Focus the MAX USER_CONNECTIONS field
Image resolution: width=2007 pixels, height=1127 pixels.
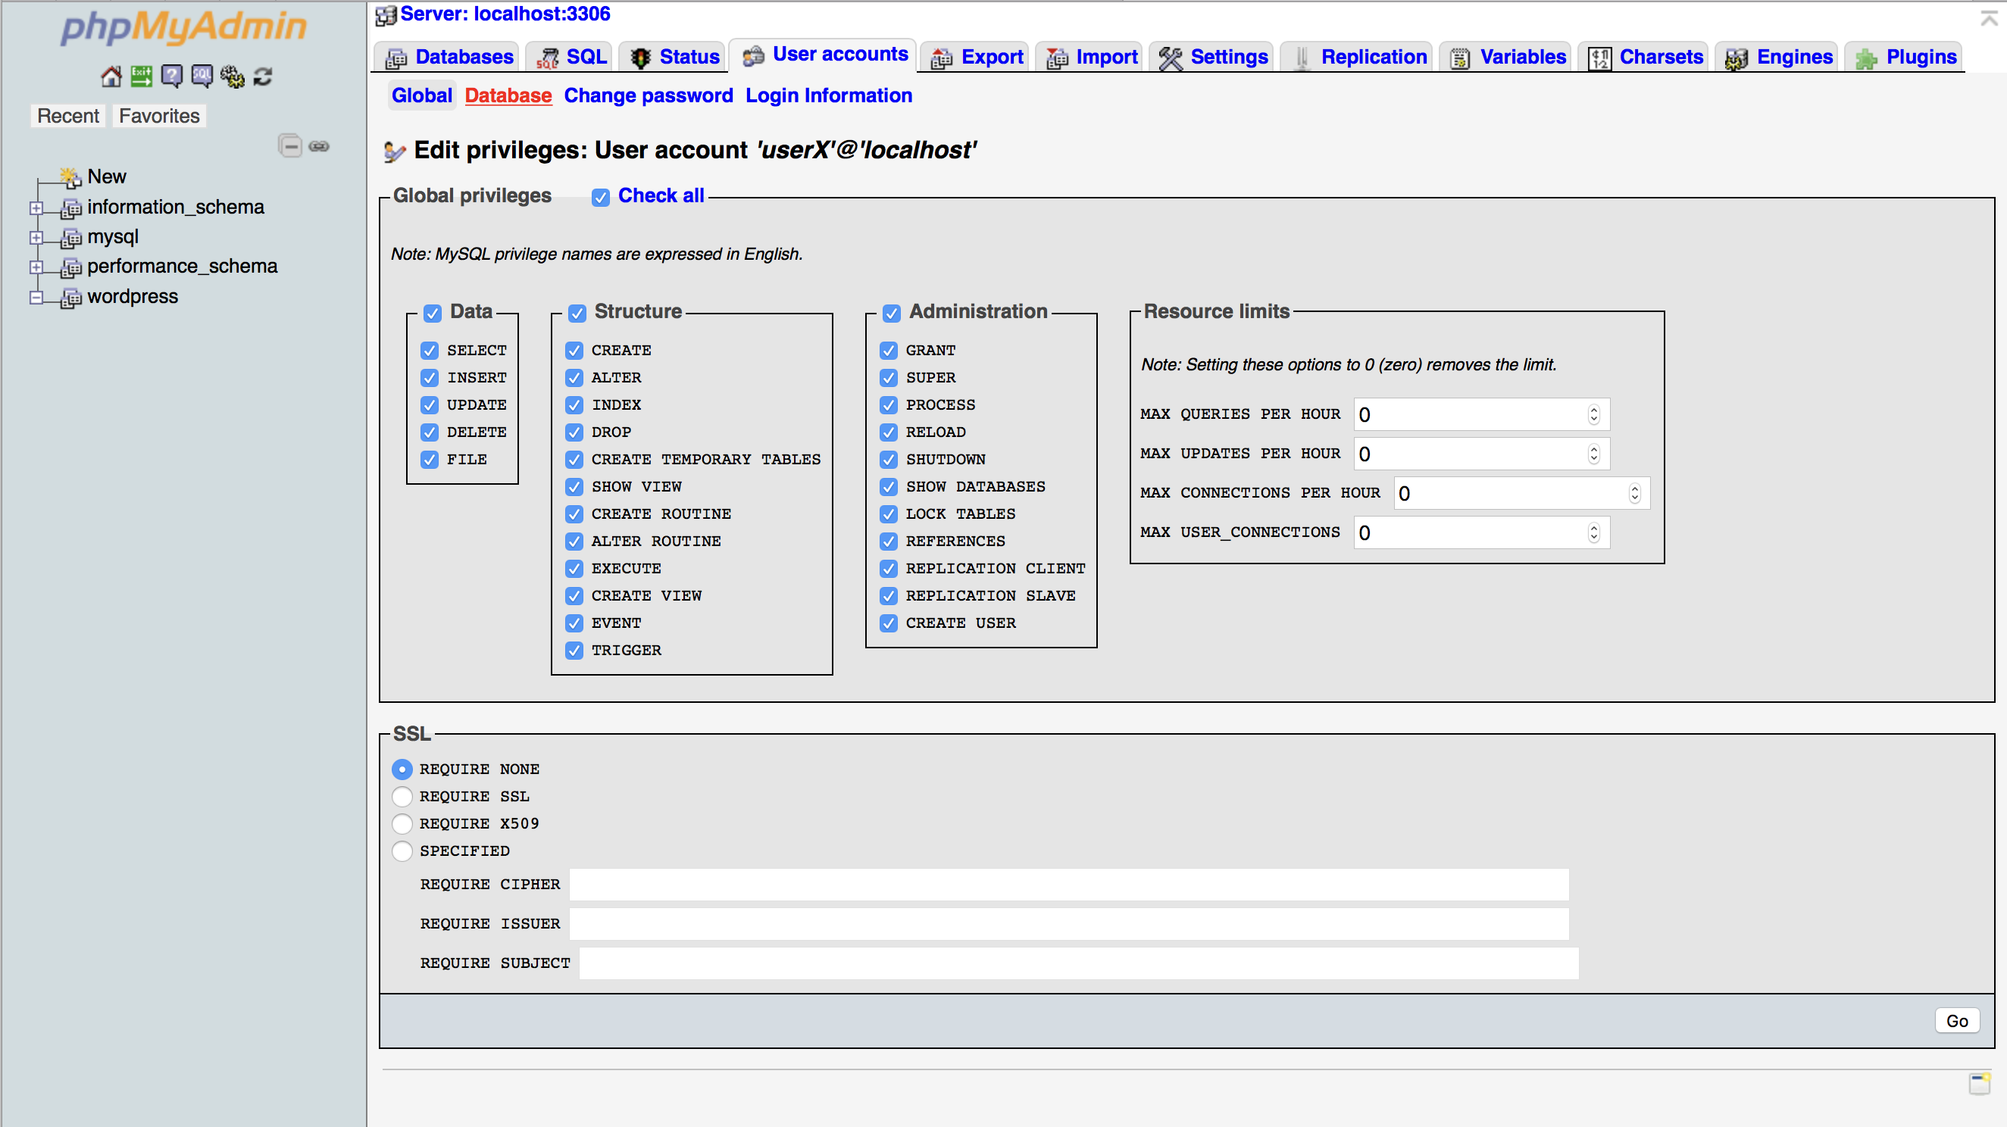point(1481,533)
